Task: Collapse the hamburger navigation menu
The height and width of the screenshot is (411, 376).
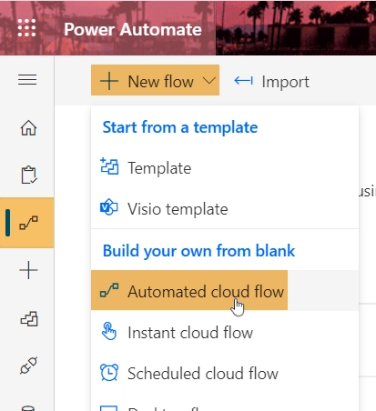Action: pos(27,80)
